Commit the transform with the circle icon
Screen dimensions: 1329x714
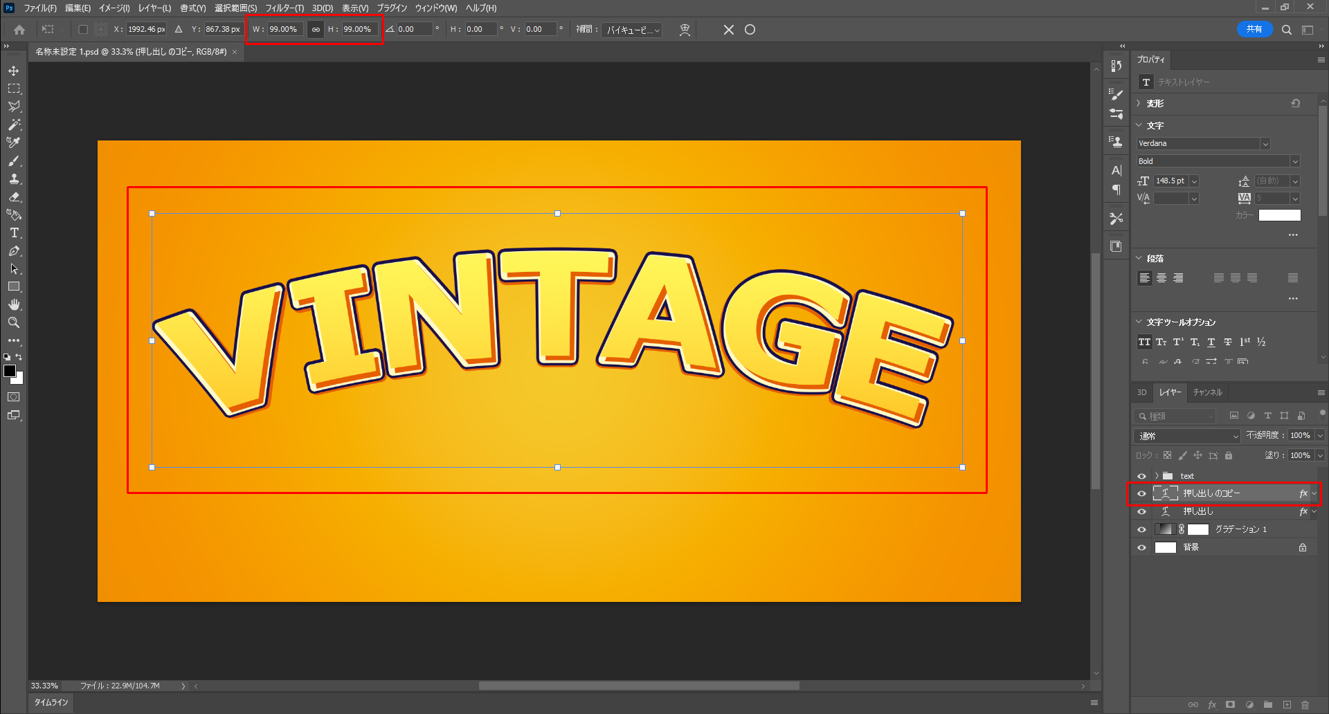click(x=750, y=30)
